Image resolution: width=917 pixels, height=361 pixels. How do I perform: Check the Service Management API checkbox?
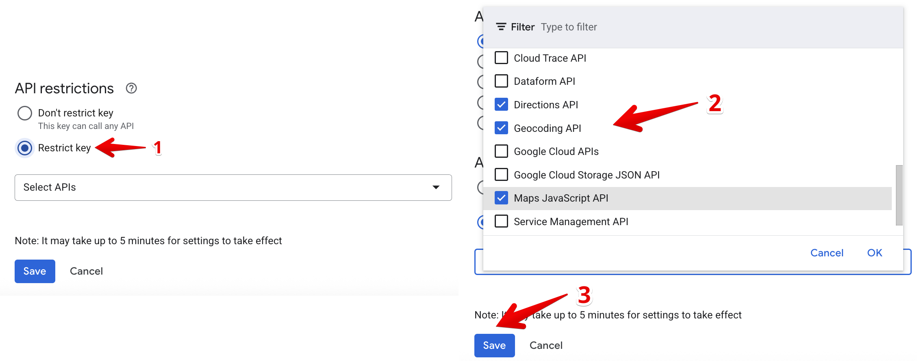tap(501, 221)
